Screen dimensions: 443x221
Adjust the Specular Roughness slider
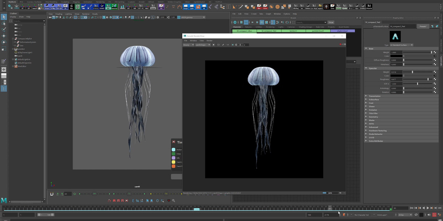[418, 79]
